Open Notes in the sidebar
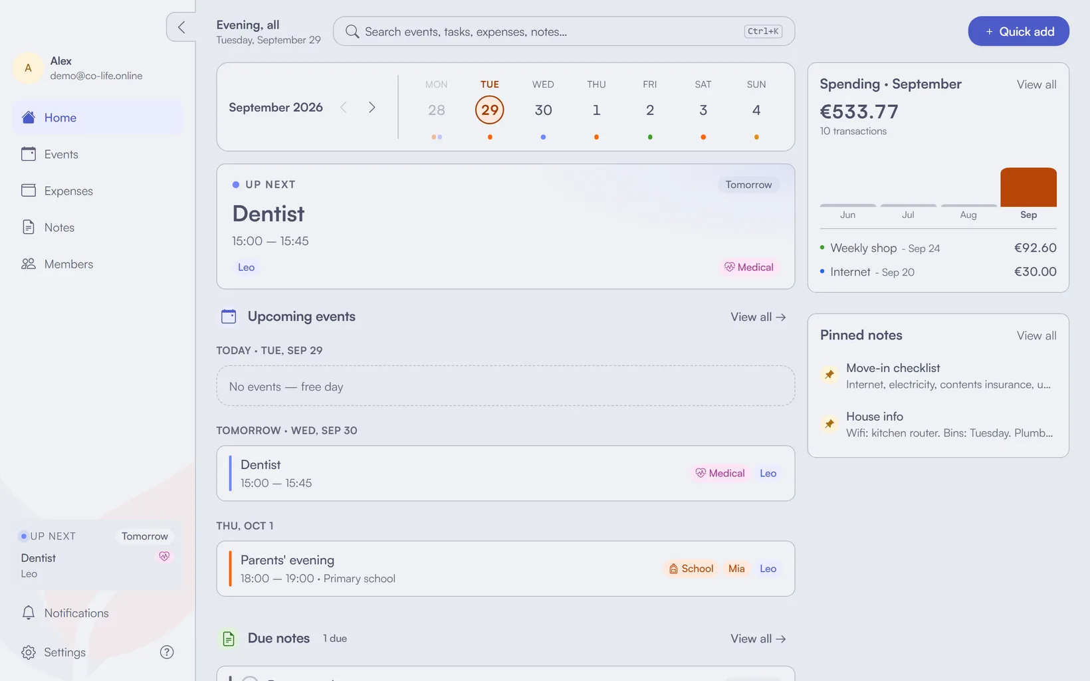 pyautogui.click(x=97, y=227)
